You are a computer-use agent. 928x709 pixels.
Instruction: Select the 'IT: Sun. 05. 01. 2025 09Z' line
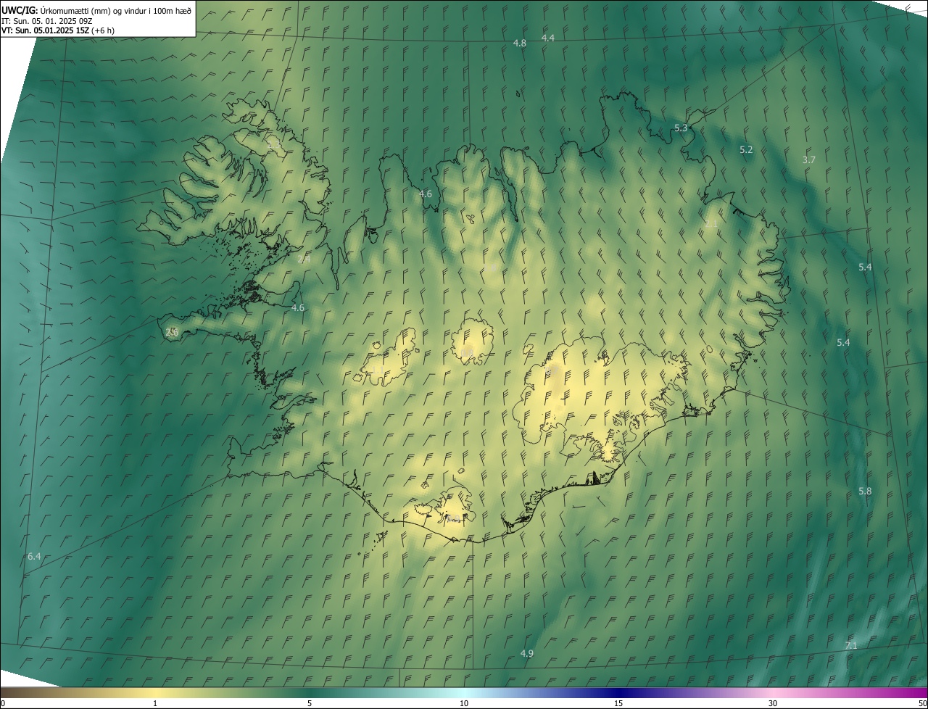(x=46, y=20)
